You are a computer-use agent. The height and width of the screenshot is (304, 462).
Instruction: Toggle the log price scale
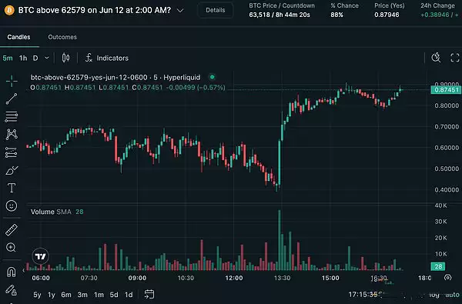tap(434, 295)
